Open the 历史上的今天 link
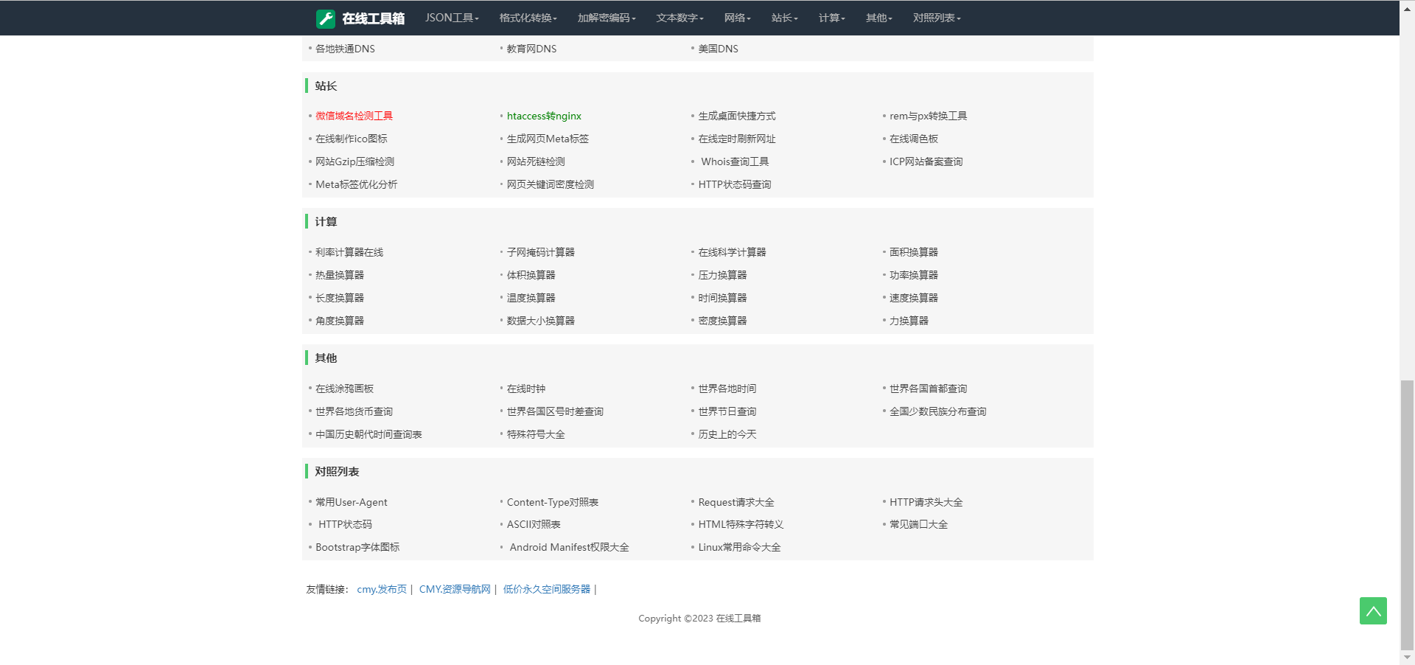 tap(727, 434)
